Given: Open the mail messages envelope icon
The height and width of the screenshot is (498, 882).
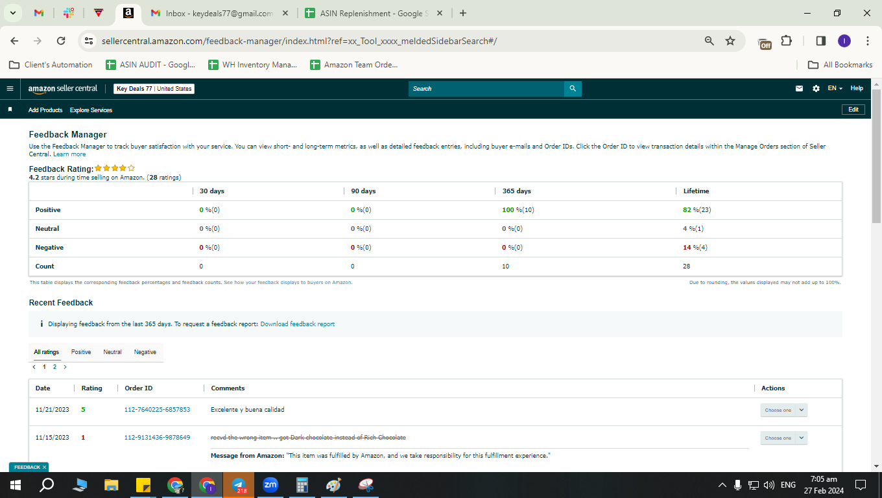Looking at the screenshot, I should tap(799, 88).
